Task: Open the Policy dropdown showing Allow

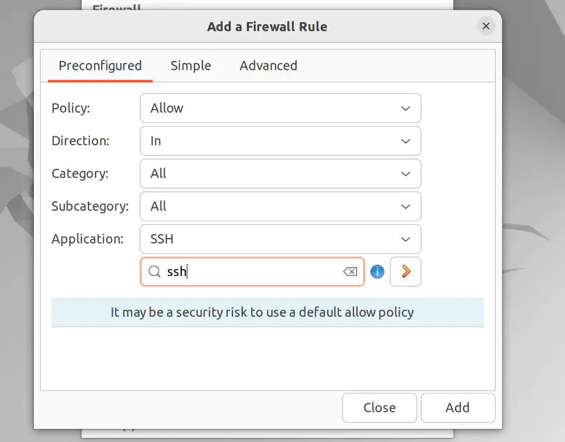Action: 280,108
